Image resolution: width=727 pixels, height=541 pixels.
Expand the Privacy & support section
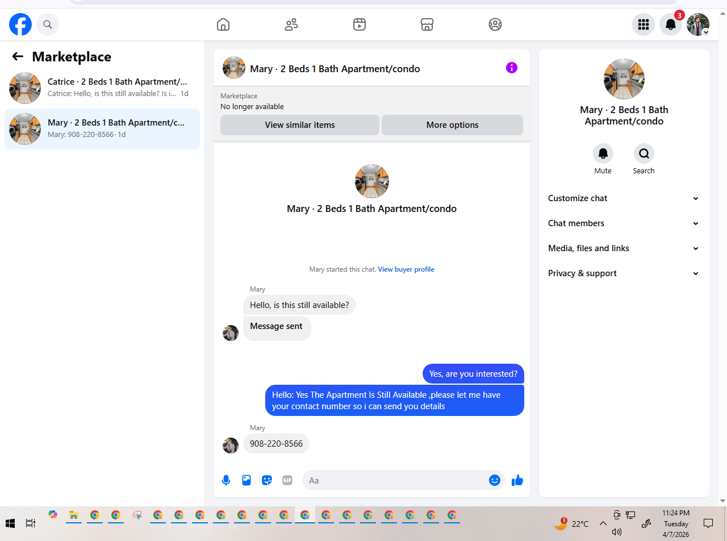624,273
